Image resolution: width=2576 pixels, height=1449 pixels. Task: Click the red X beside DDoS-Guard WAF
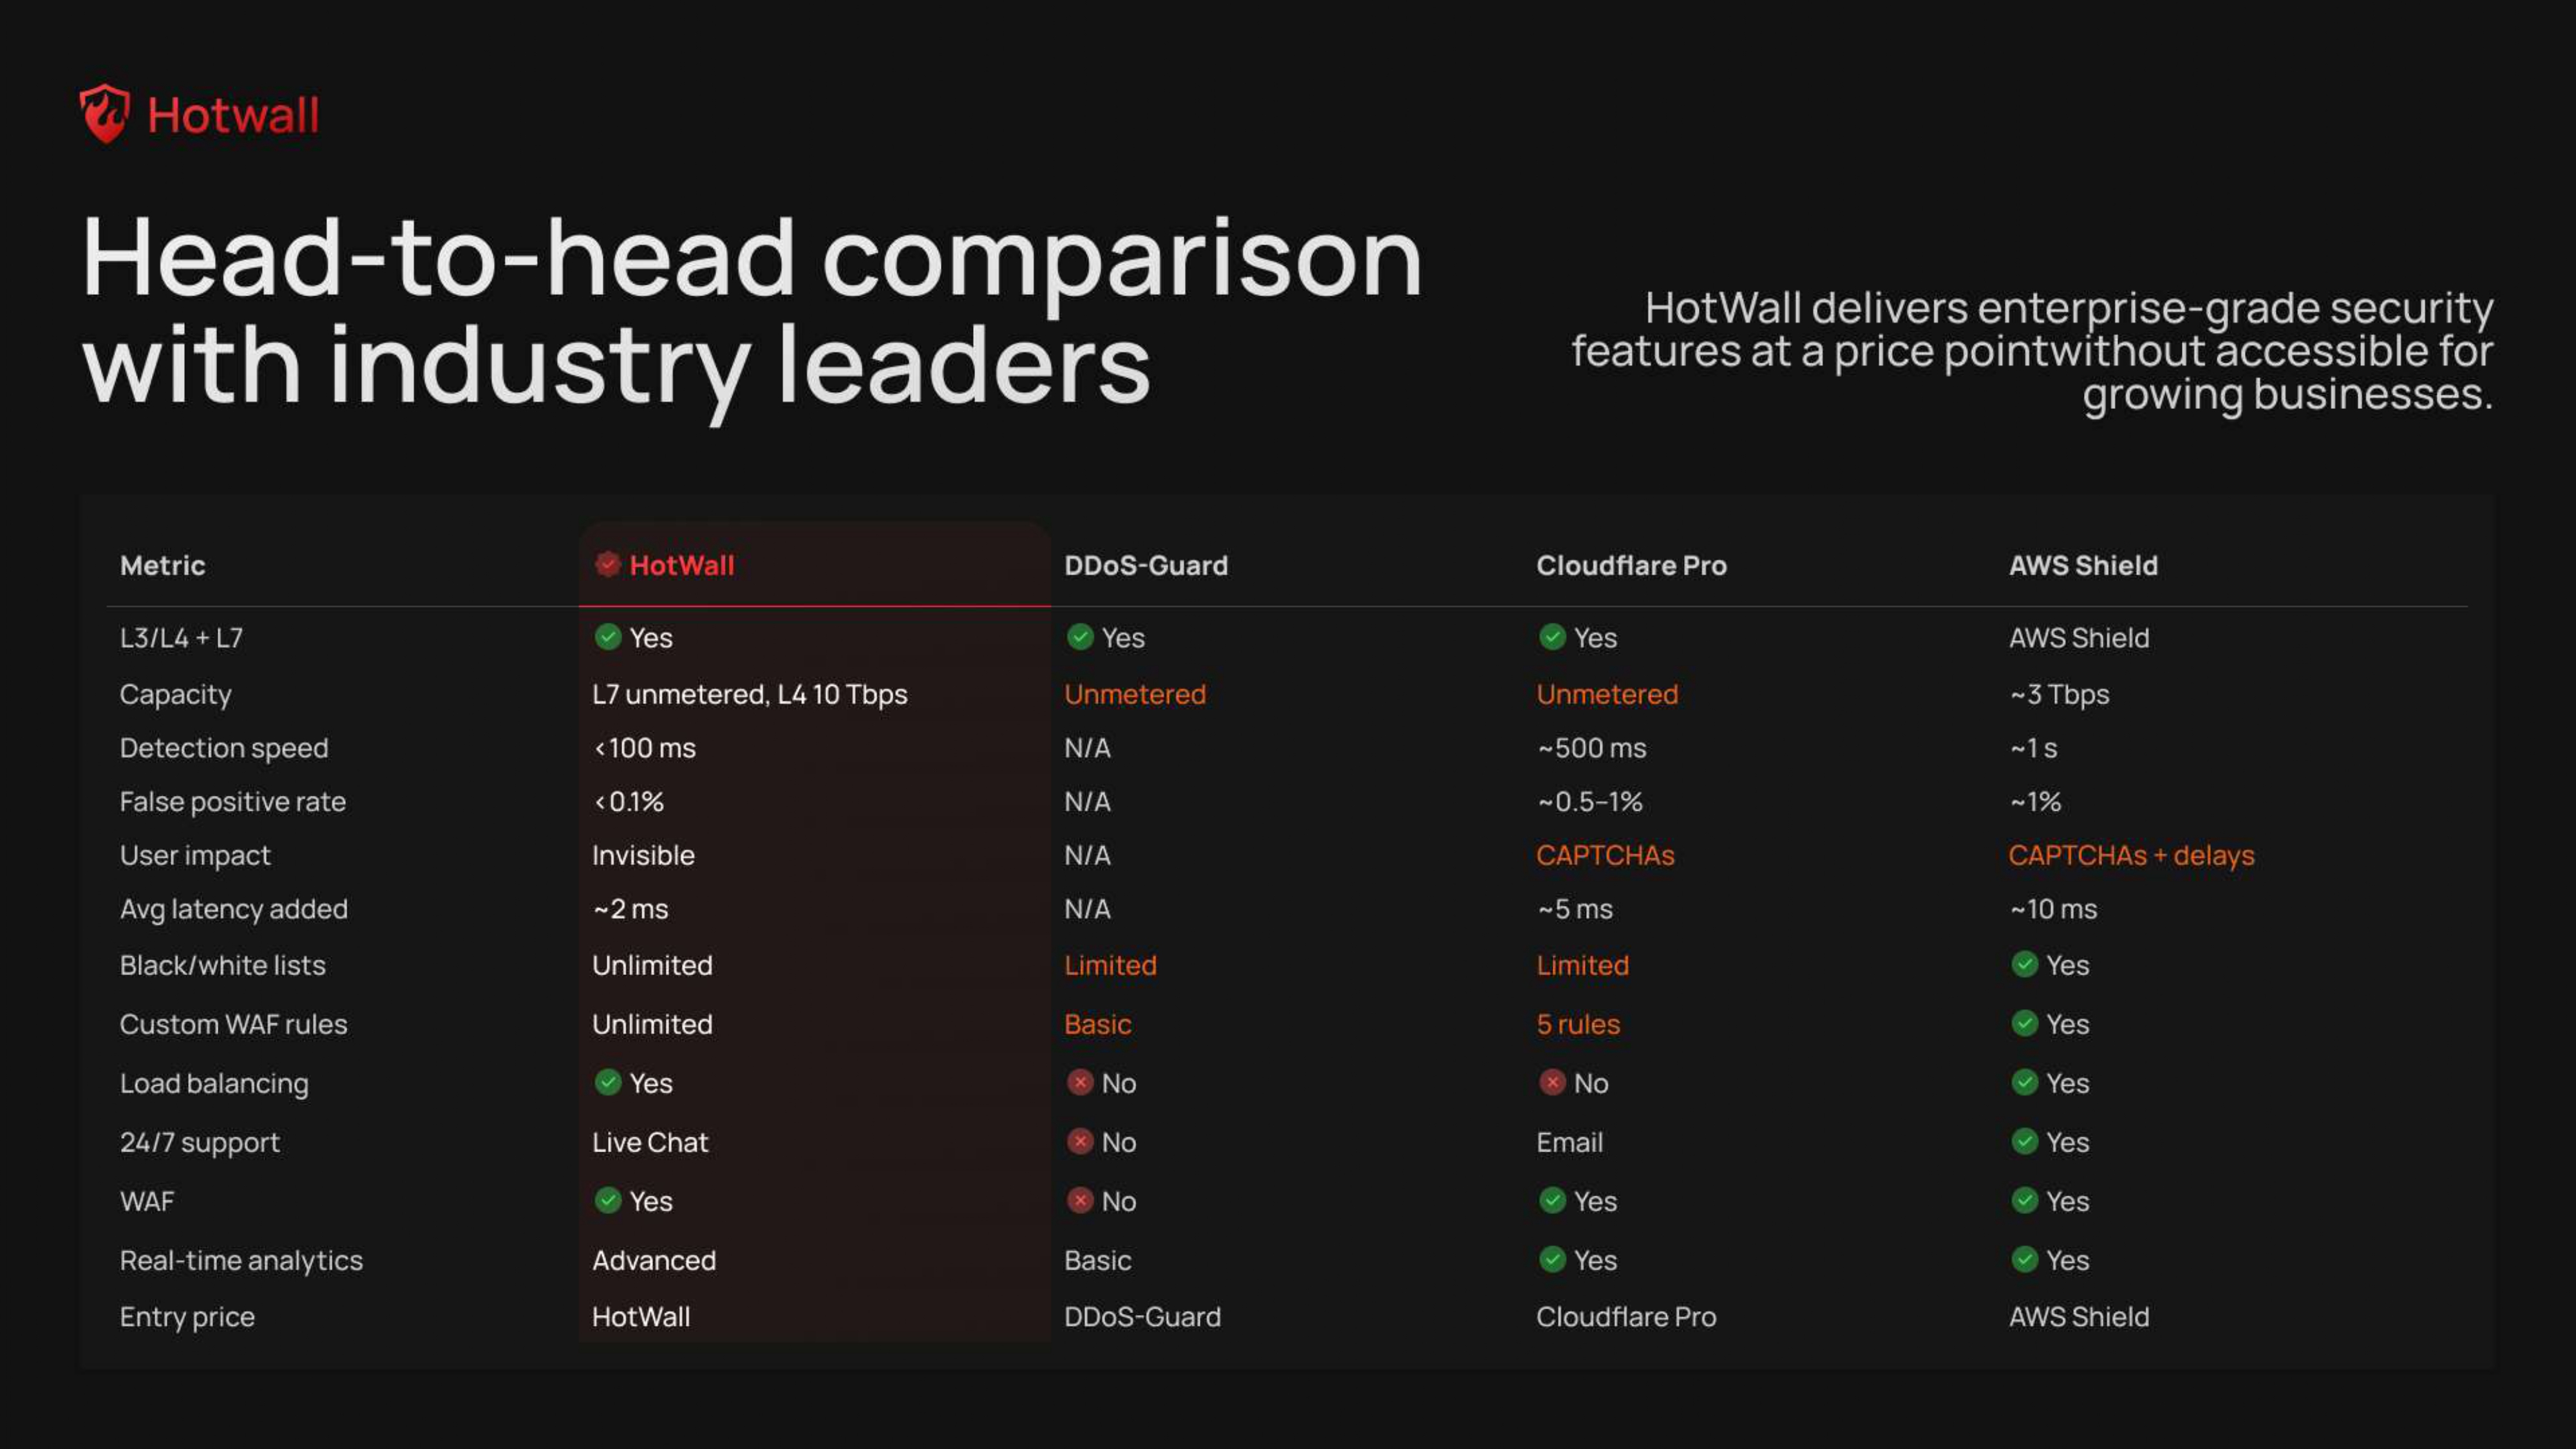(x=1081, y=1201)
